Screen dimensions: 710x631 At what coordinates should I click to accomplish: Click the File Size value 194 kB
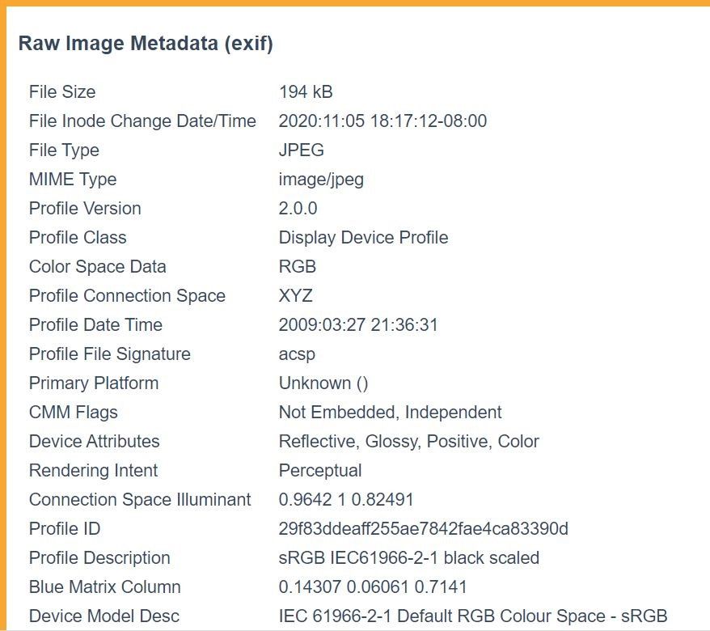pos(306,92)
